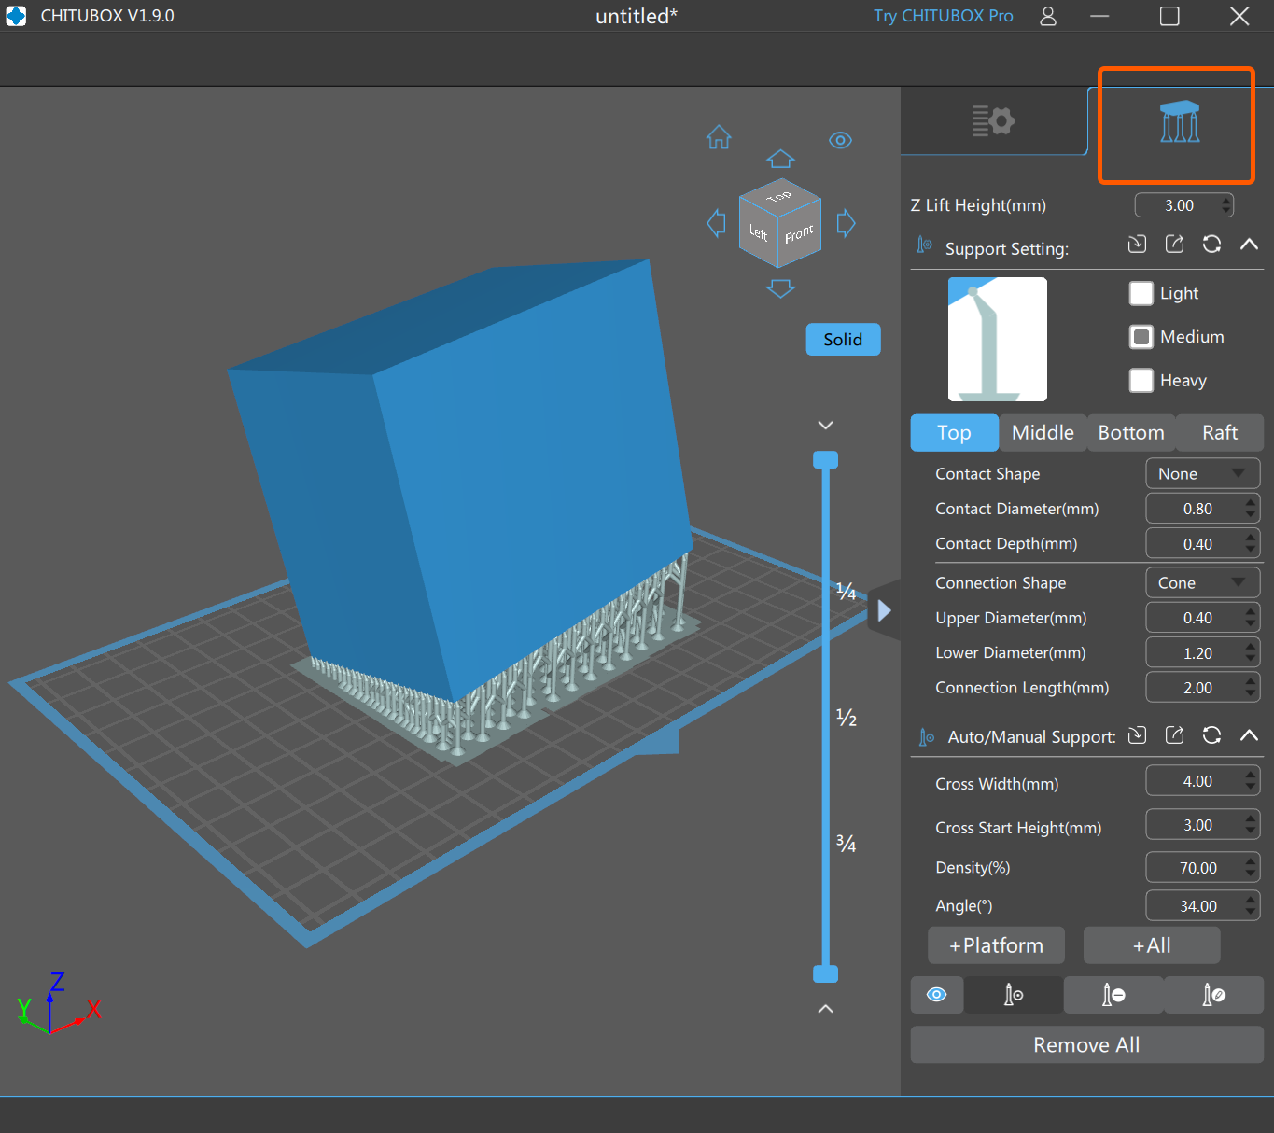Reset view with the home icon
This screenshot has width=1274, height=1133.
[x=719, y=137]
